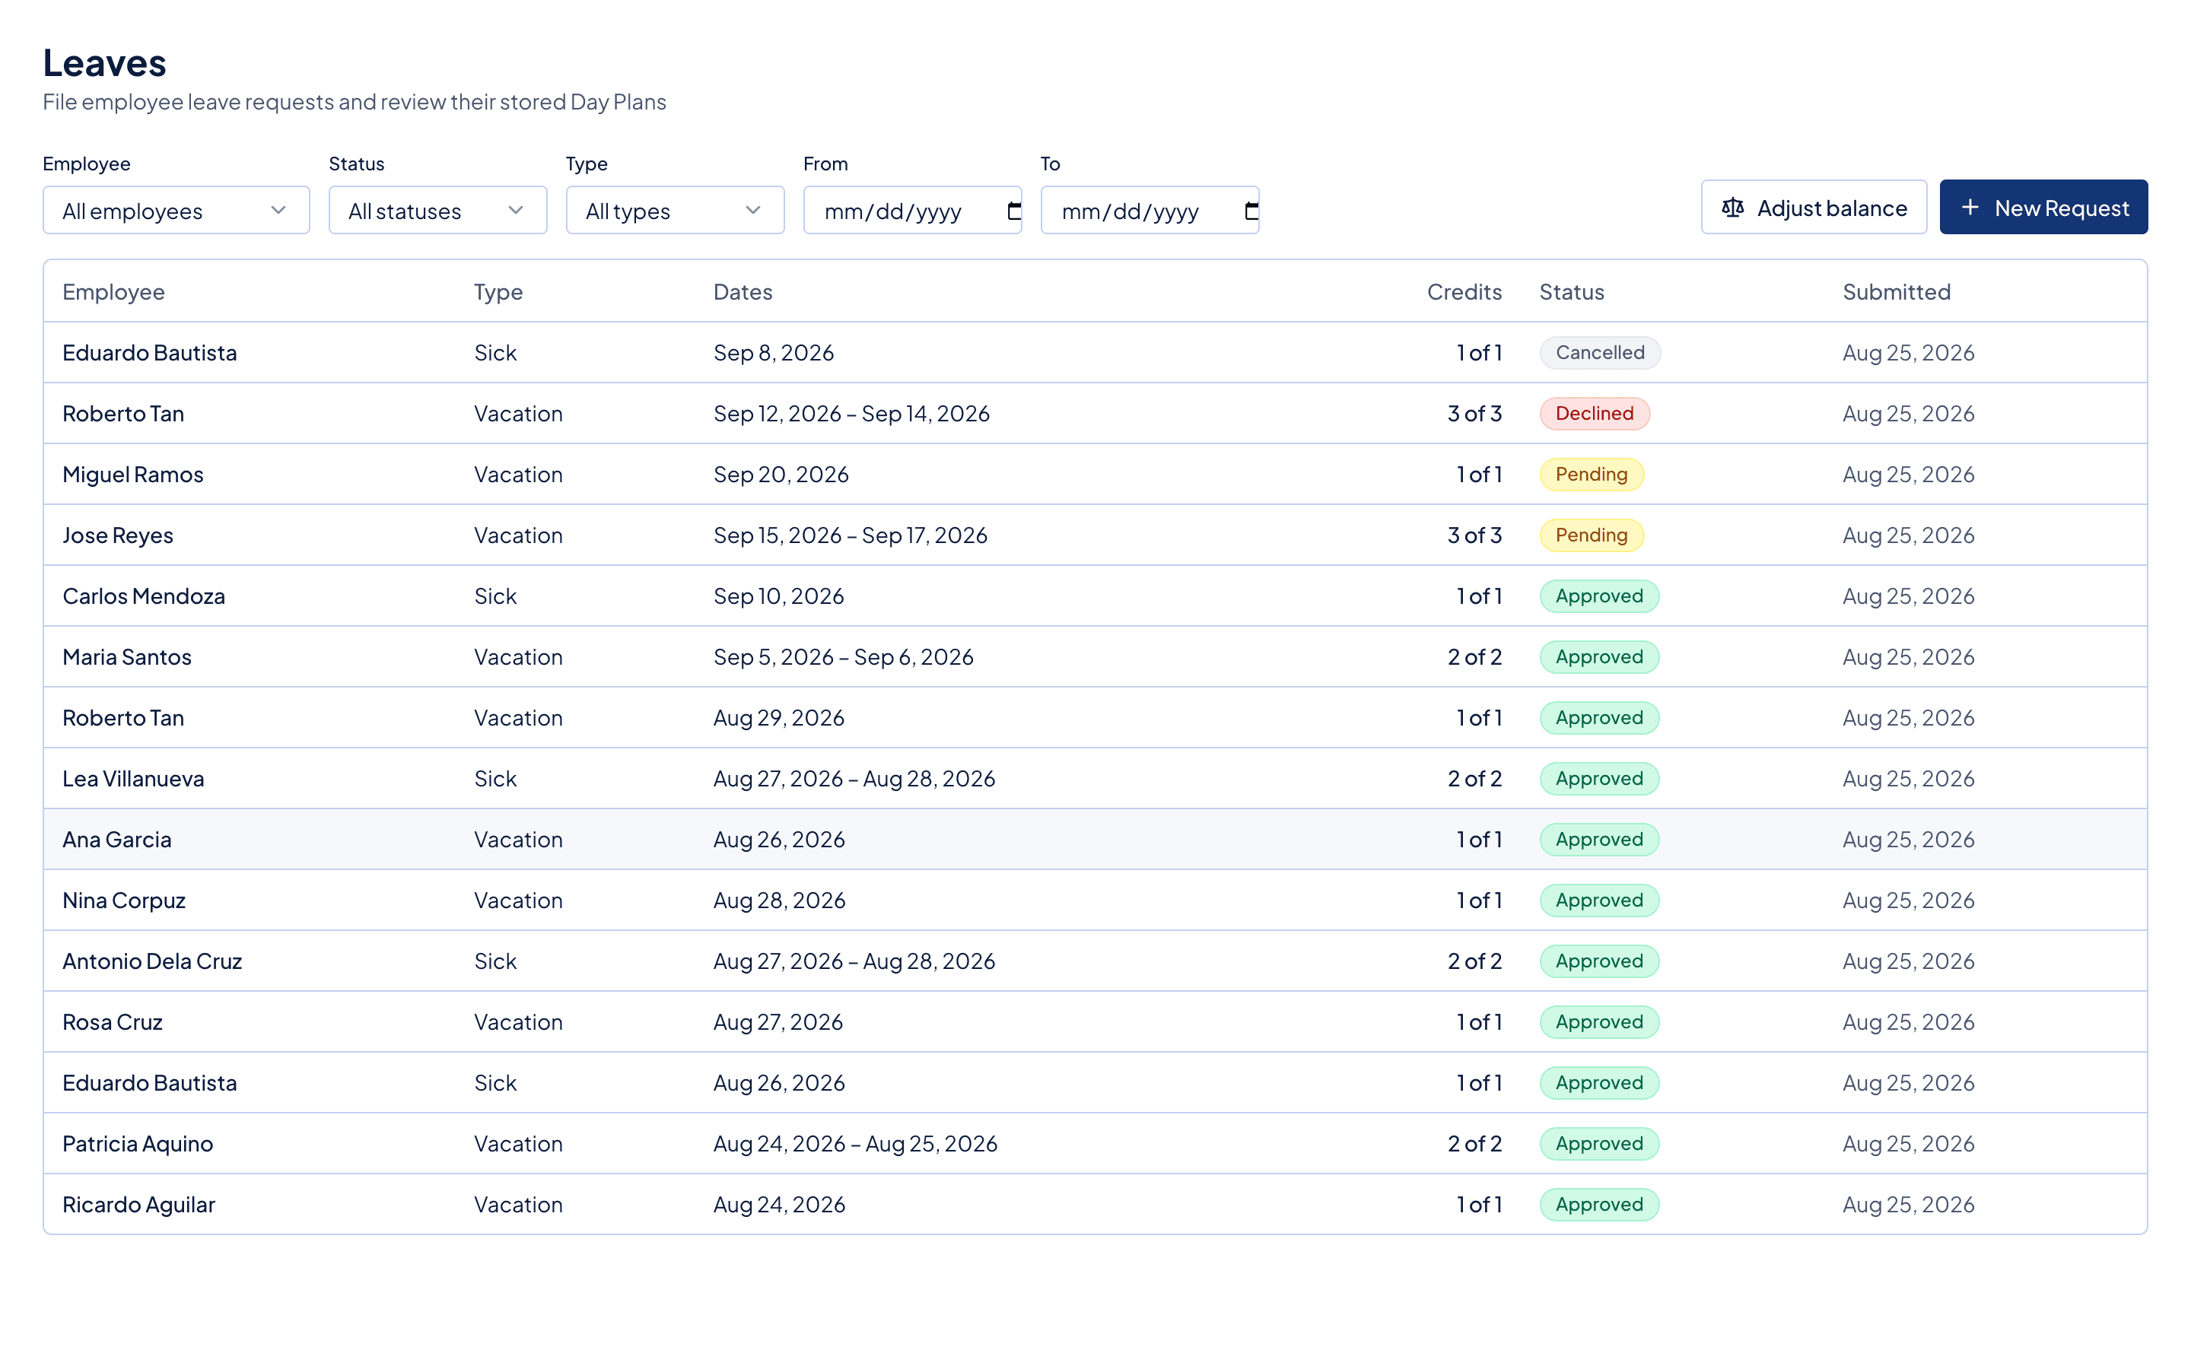Select the Cancelled status badge
Screen dimensions: 2191x1369
click(1600, 352)
